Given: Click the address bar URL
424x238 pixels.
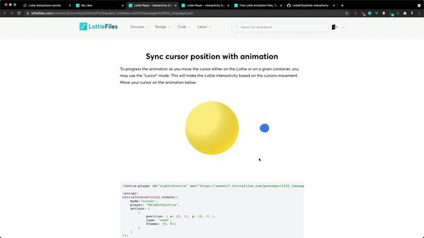Looking at the screenshot, I should point(112,13).
